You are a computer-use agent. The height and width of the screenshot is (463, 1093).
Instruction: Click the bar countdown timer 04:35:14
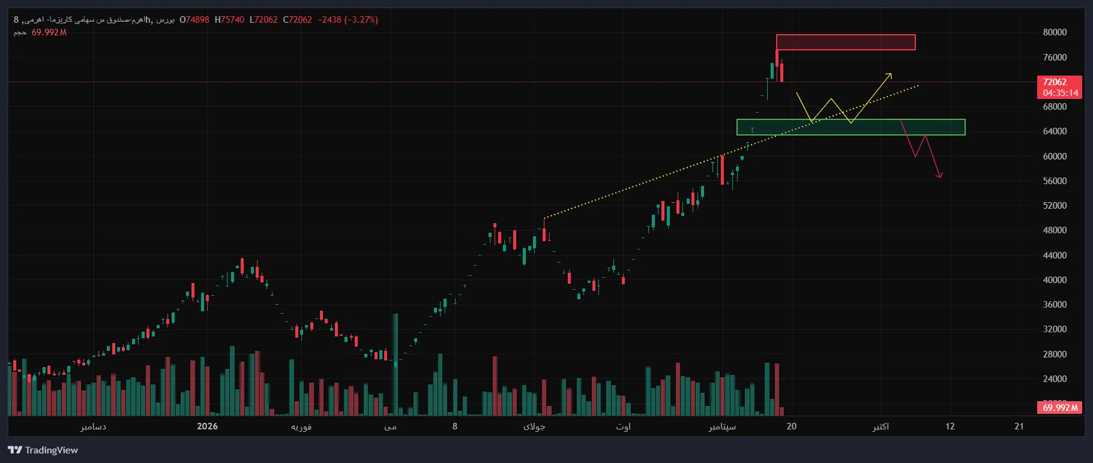click(x=1060, y=93)
